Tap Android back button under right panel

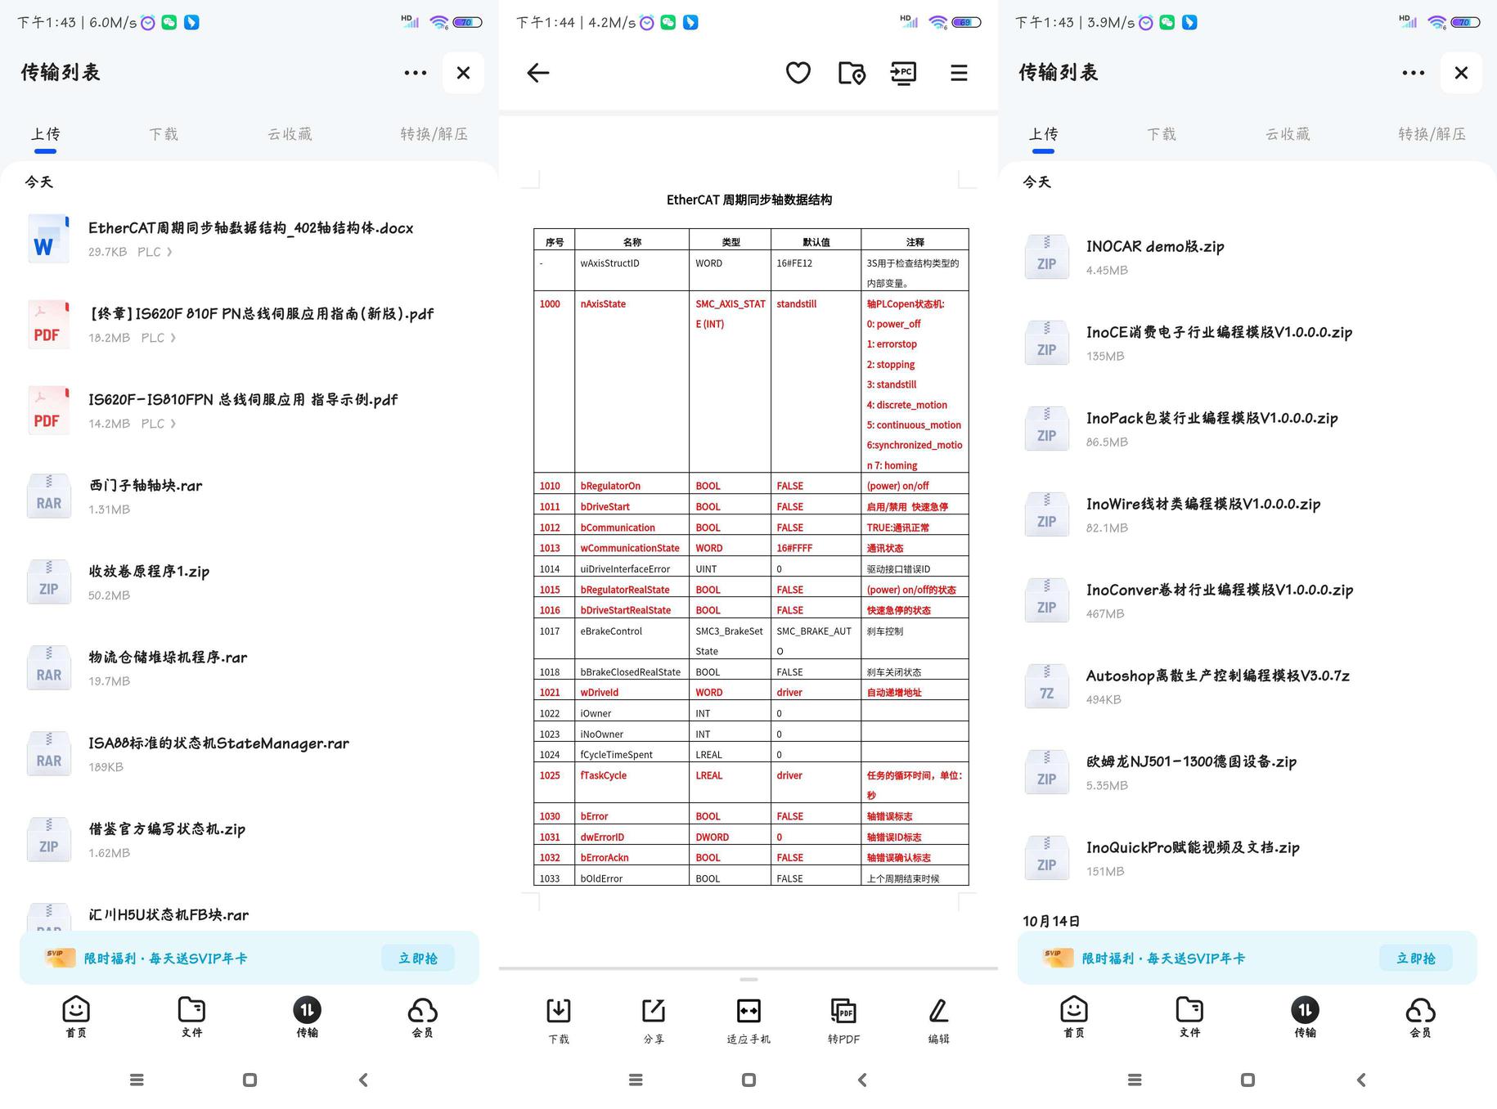click(x=1361, y=1080)
